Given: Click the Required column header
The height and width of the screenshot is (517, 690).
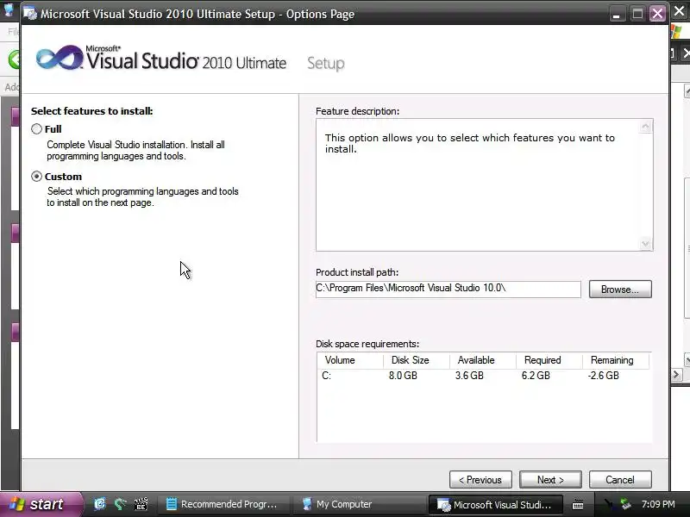Looking at the screenshot, I should pyautogui.click(x=549, y=360).
